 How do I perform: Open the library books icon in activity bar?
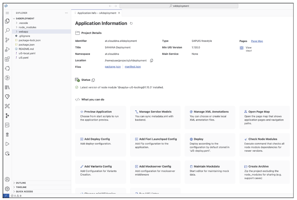[x=7, y=87]
